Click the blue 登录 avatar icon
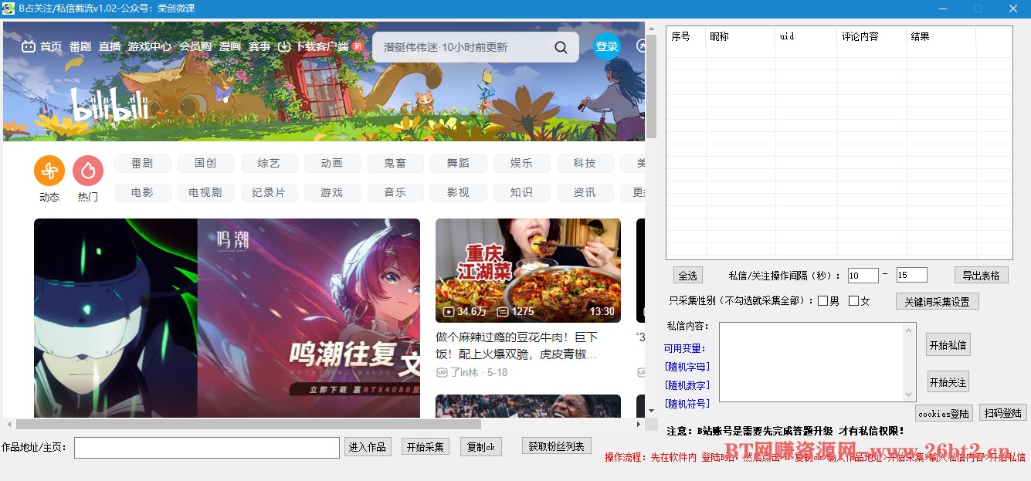Viewport: 1031px width, 481px height. [607, 46]
